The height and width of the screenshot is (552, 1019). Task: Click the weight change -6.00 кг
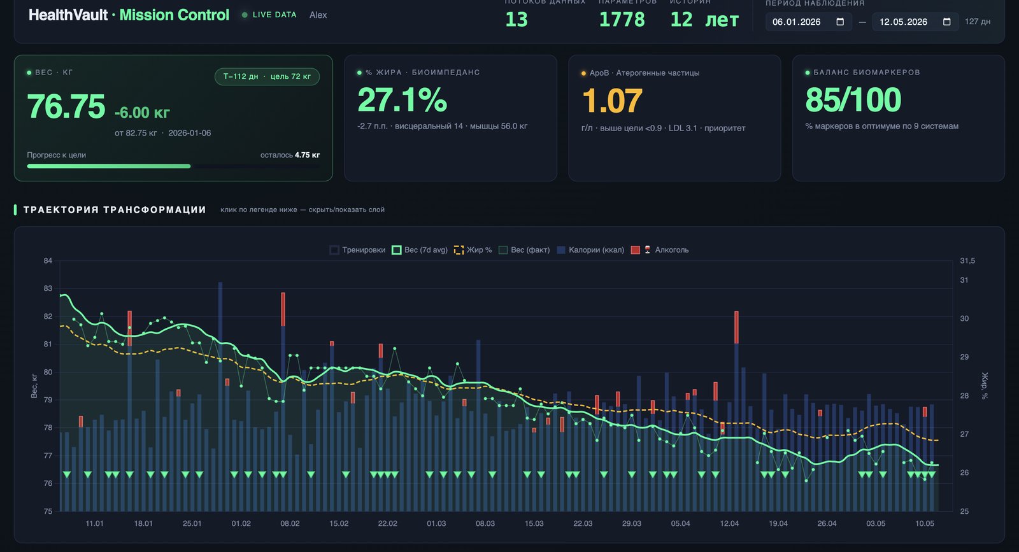click(142, 113)
